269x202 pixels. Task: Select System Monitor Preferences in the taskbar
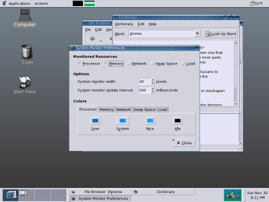tap(101, 199)
